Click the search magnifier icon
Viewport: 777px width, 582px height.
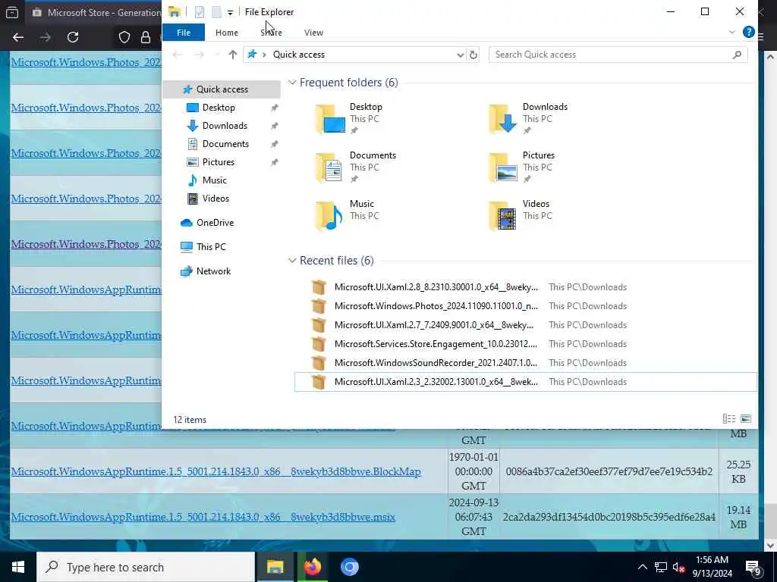pyautogui.click(x=737, y=55)
